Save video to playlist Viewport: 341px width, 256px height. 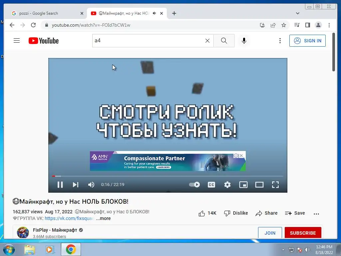(x=295, y=213)
